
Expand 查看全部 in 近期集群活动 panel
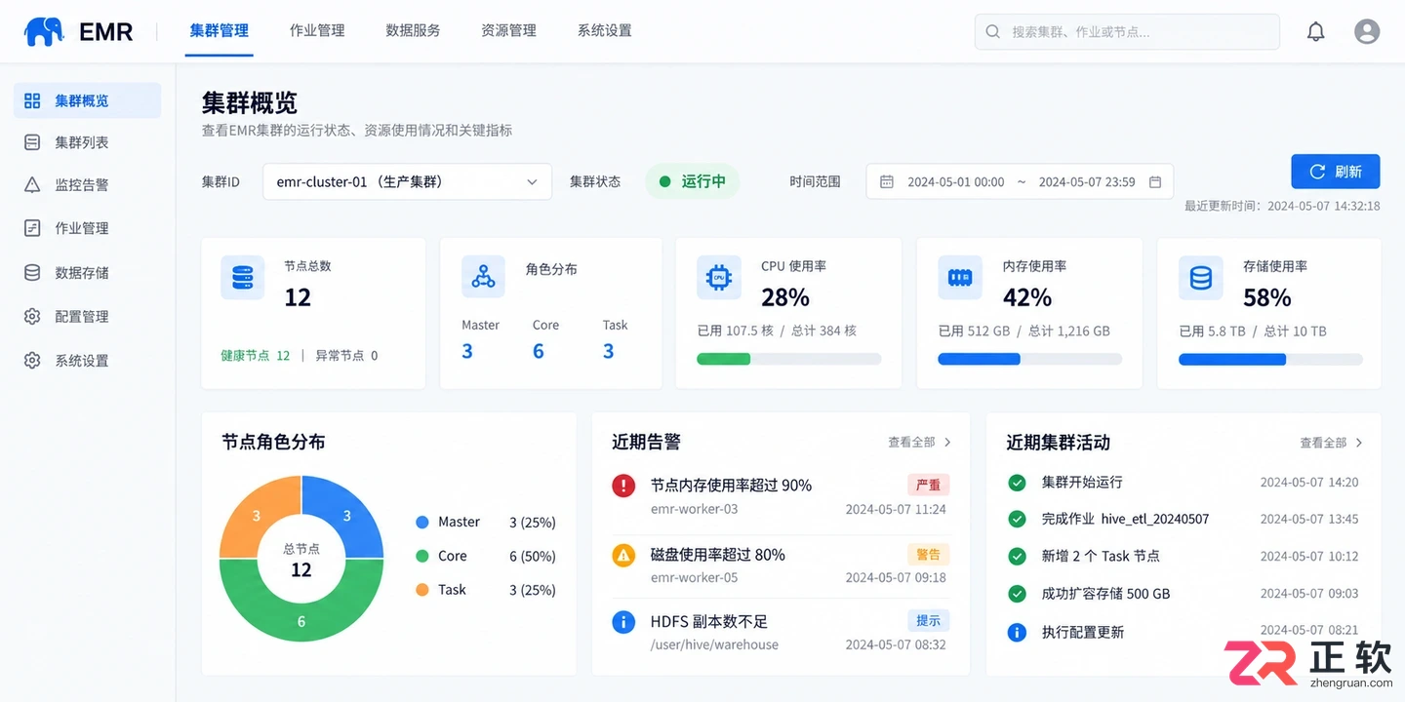[x=1331, y=443]
